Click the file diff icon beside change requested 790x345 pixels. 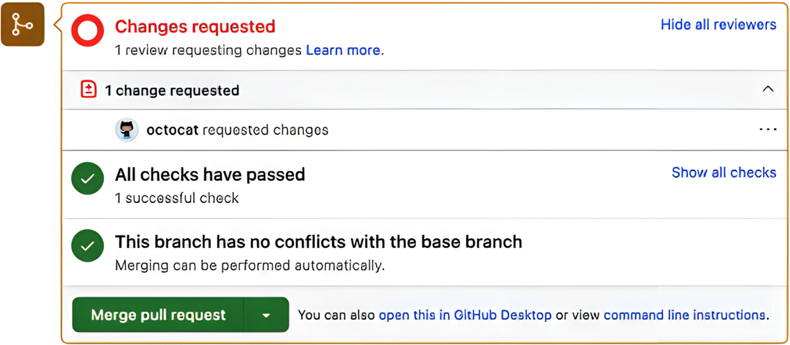click(x=88, y=89)
